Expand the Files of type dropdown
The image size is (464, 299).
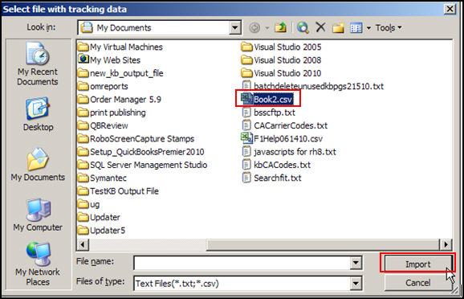(356, 283)
